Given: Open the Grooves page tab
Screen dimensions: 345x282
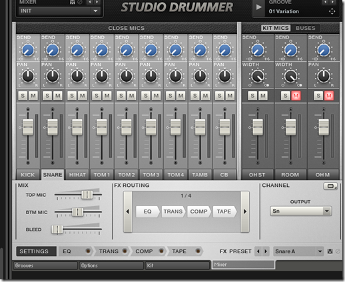Looking at the screenshot, I should (x=45, y=265).
